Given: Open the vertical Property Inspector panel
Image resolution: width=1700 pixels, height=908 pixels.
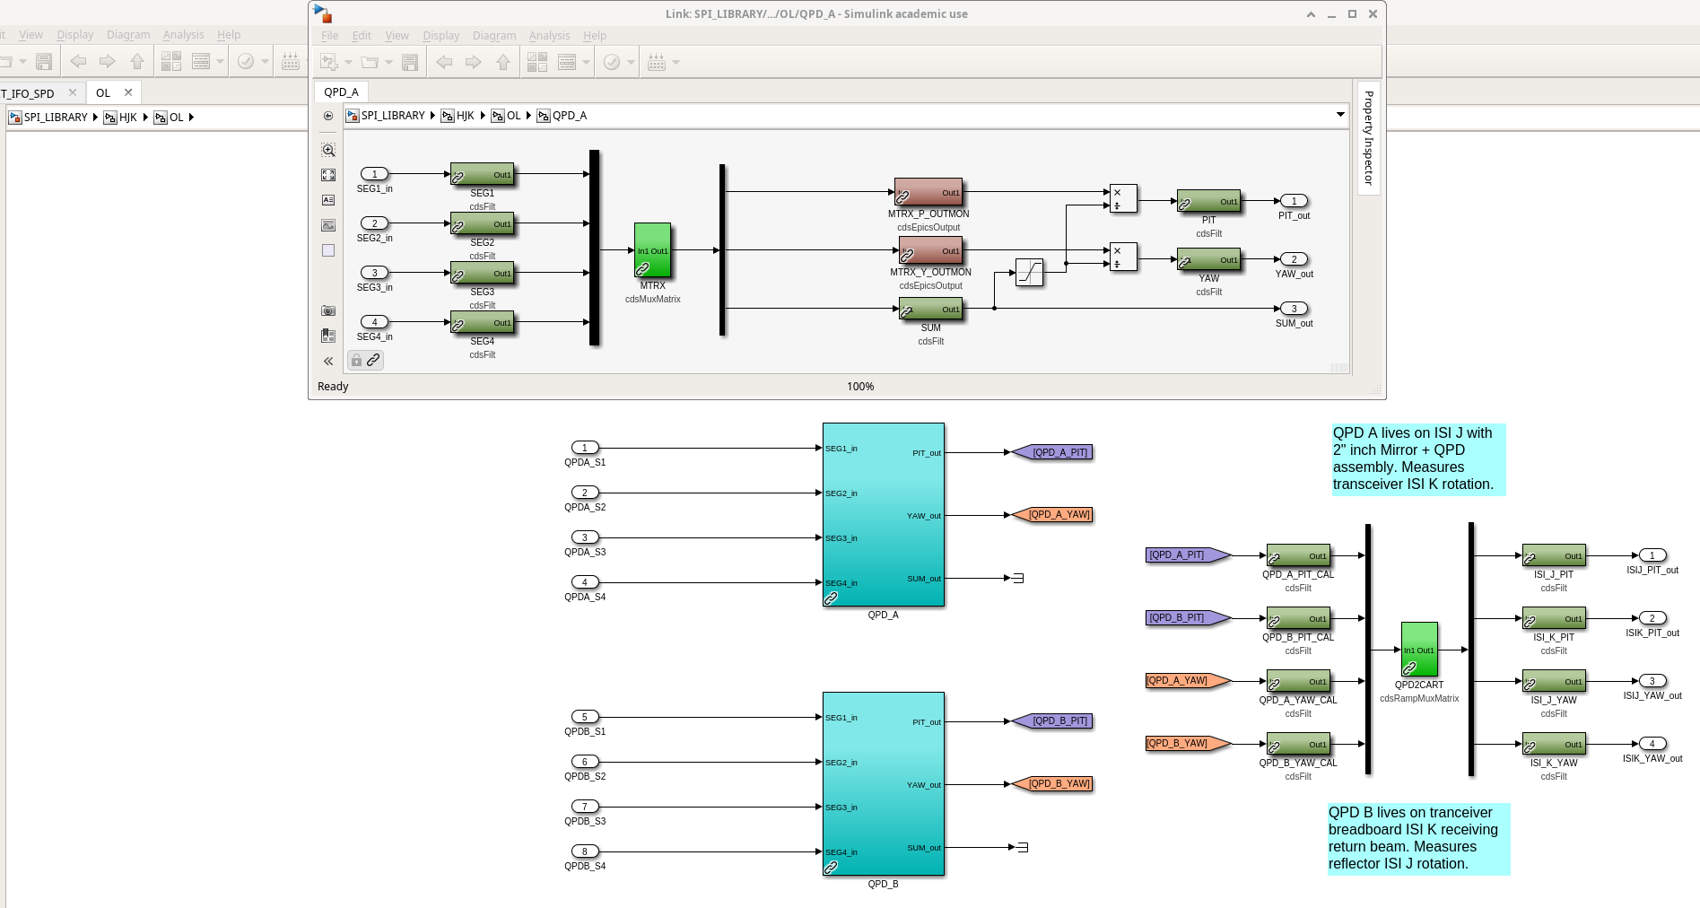Looking at the screenshot, I should pos(1368,137).
